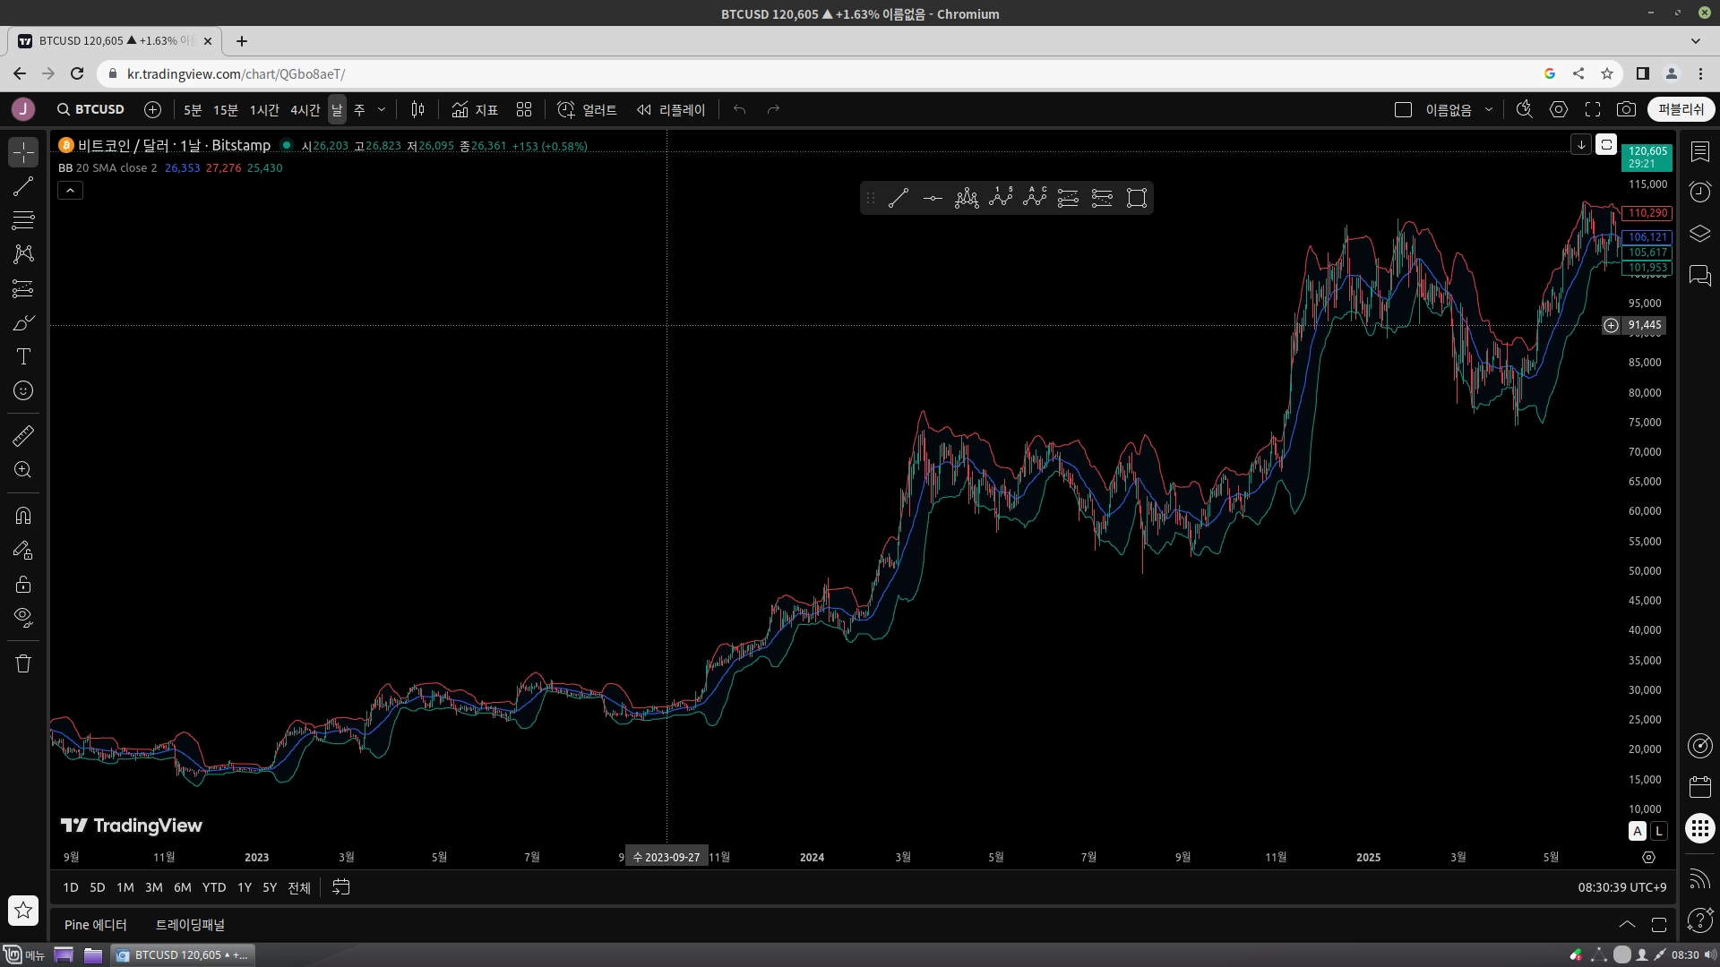Toggle log scale button L
This screenshot has height=967, width=1720.
pyautogui.click(x=1659, y=831)
